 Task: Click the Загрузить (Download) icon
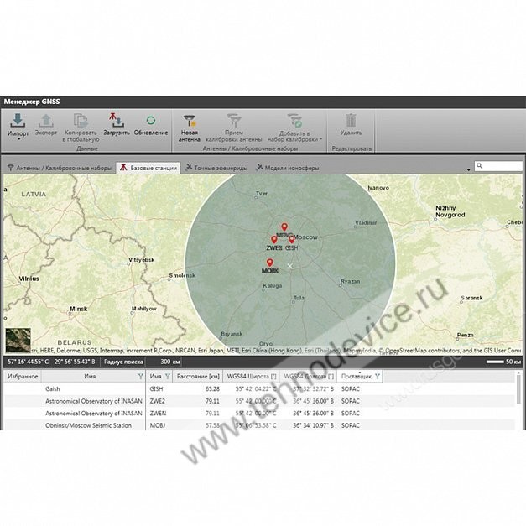(x=116, y=121)
